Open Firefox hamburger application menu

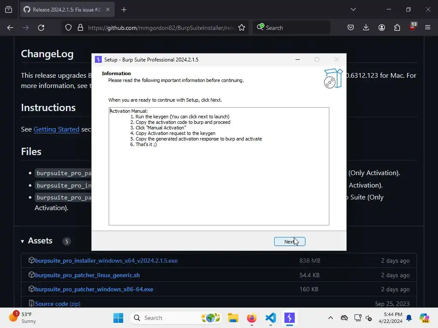[x=428, y=28]
